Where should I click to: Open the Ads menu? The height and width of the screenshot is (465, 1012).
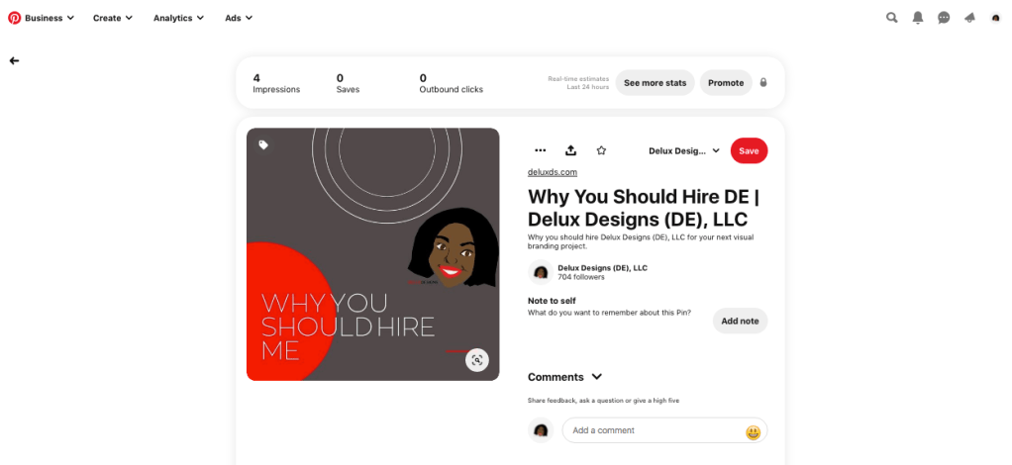(239, 18)
